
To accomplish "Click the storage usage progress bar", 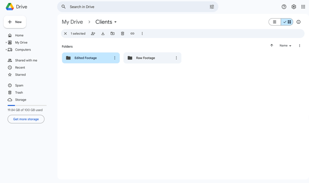I will point(27,105).
